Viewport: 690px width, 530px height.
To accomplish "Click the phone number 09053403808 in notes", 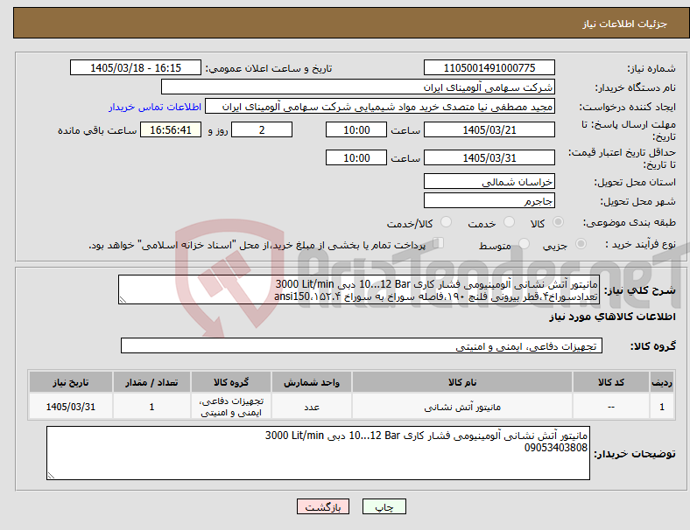I will (556, 448).
